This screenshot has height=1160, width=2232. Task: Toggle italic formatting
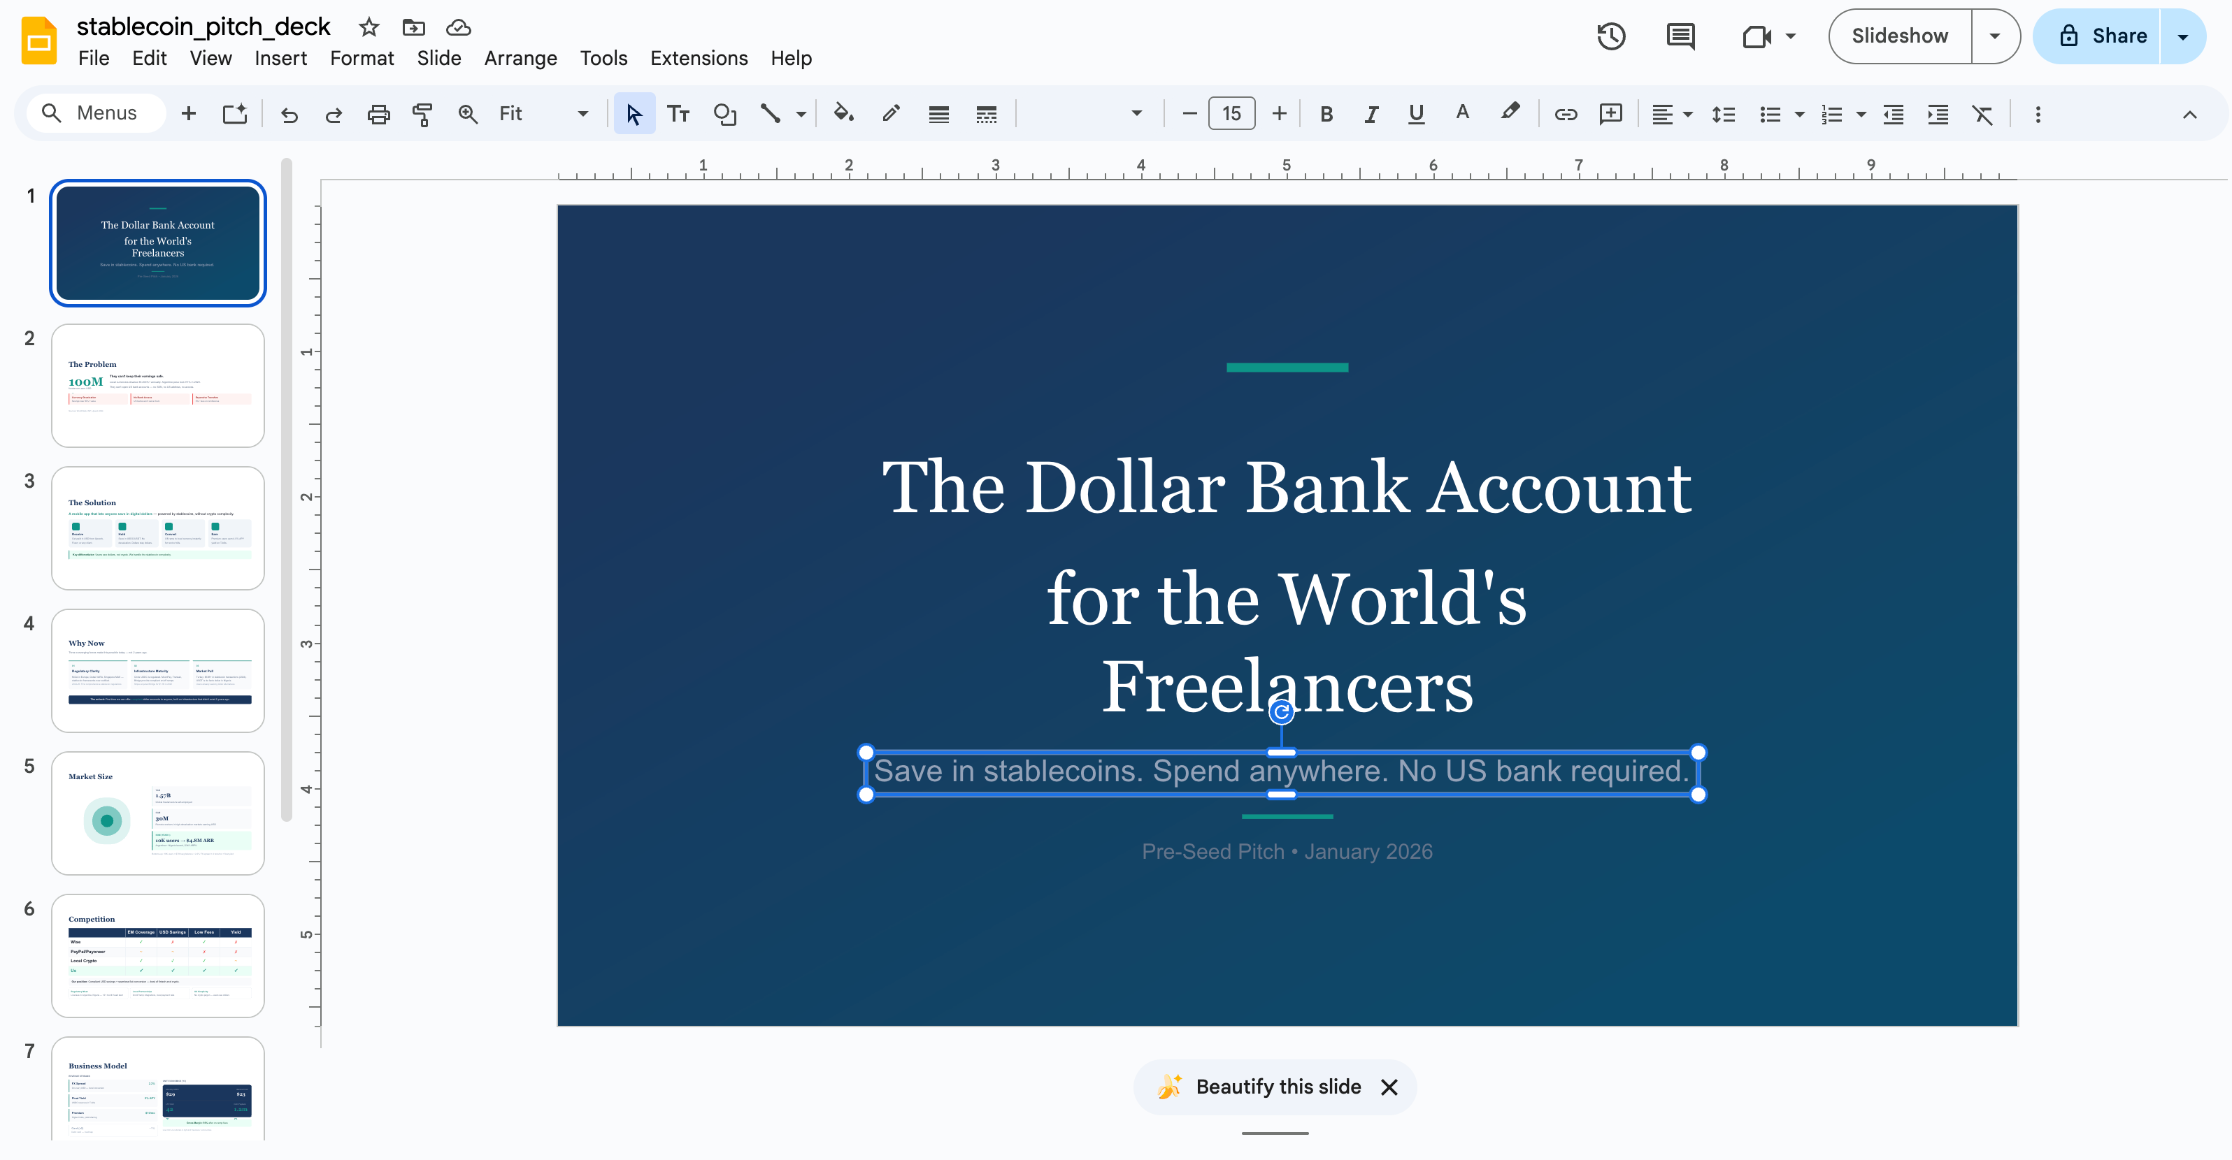click(x=1371, y=115)
